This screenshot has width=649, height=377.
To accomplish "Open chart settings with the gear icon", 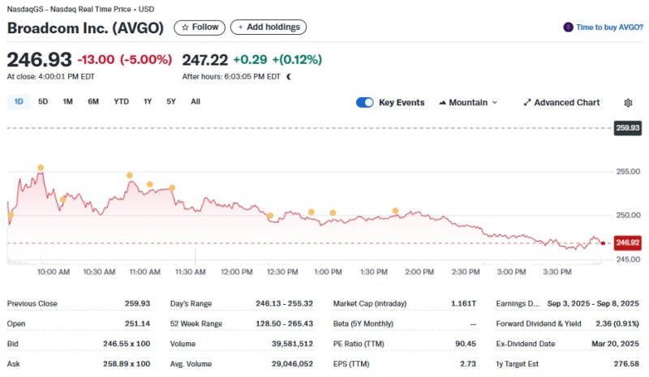I will coord(628,103).
